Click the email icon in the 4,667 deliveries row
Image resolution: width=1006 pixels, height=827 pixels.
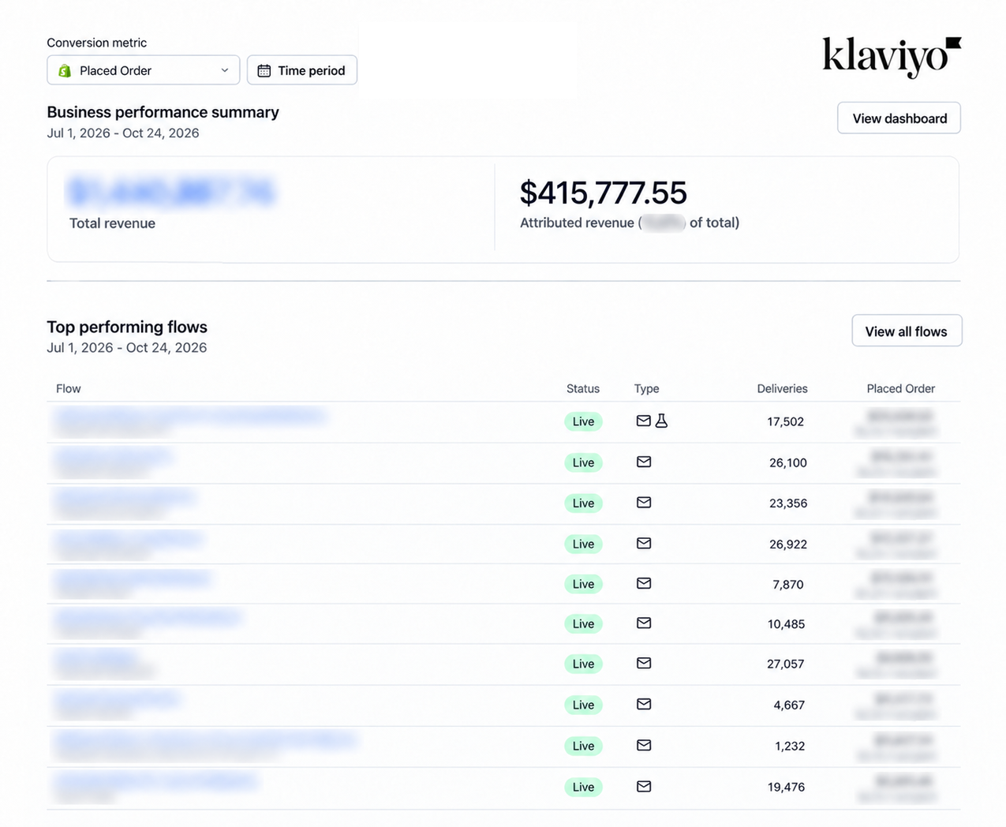(644, 704)
